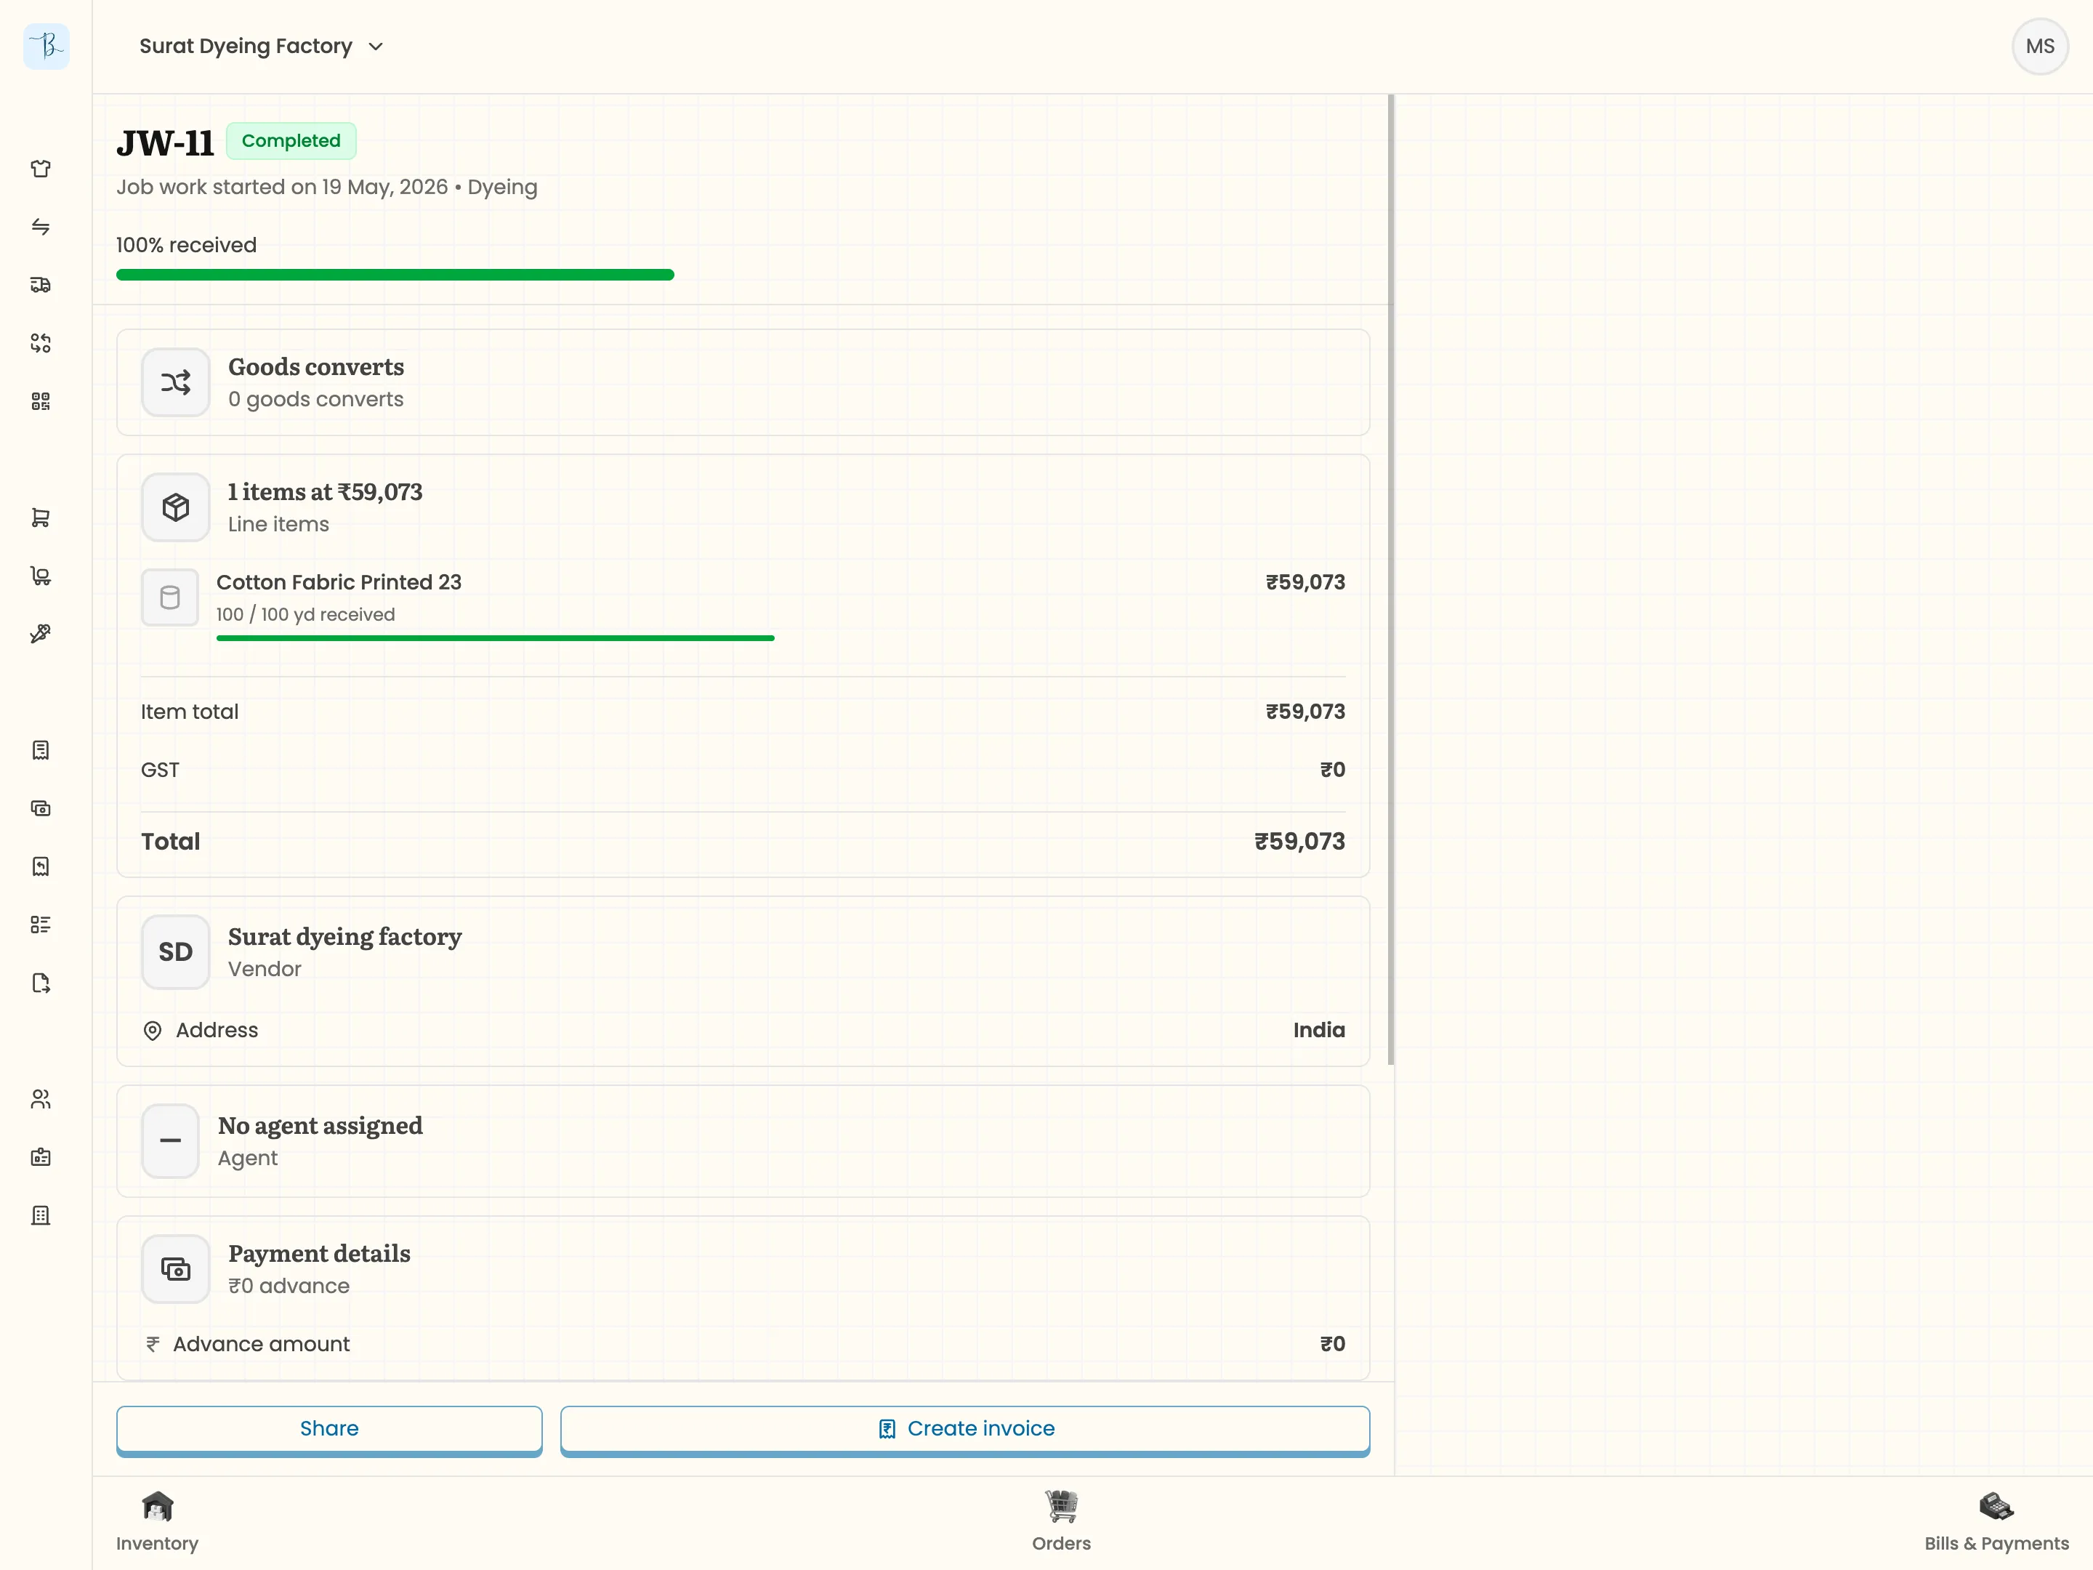
Task: Click the Goods converts shuffle icon
Action: tap(175, 382)
